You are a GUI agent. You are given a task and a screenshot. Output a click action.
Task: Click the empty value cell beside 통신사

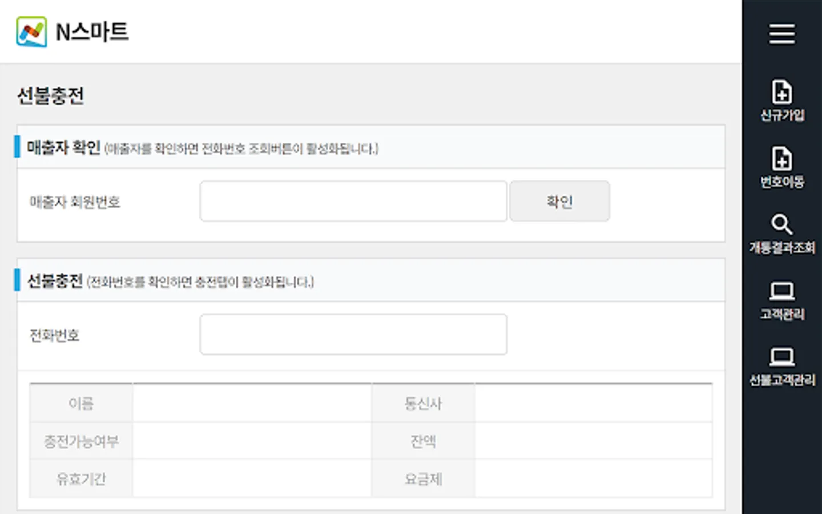click(x=593, y=403)
